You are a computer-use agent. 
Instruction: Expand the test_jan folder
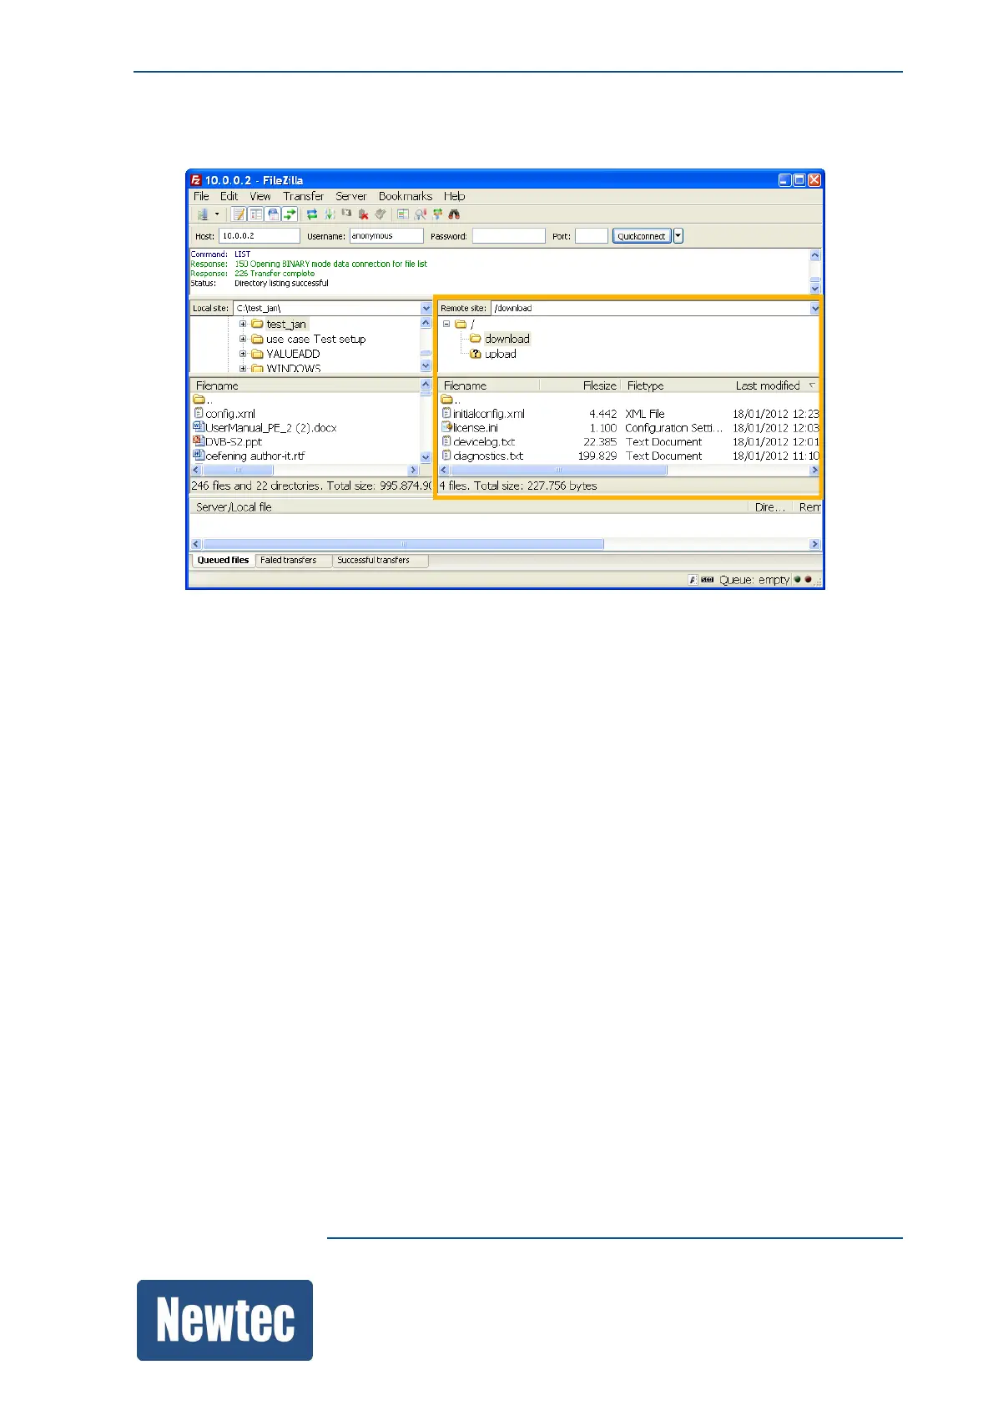point(243,325)
